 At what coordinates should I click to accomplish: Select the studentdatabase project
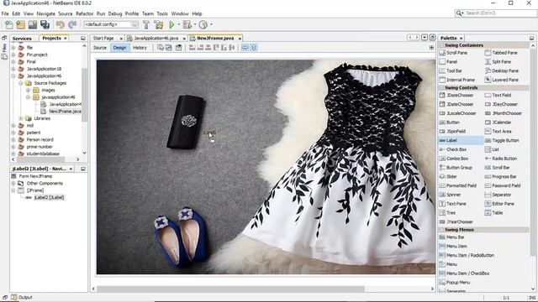43,154
